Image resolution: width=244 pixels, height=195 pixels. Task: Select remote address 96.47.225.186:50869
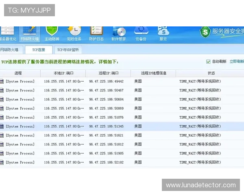pos(106,108)
